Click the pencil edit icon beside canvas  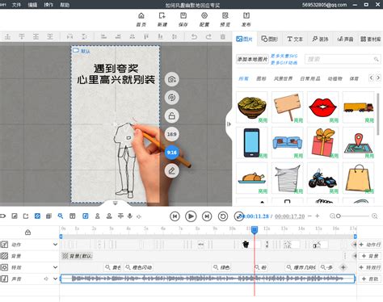[x=172, y=170]
